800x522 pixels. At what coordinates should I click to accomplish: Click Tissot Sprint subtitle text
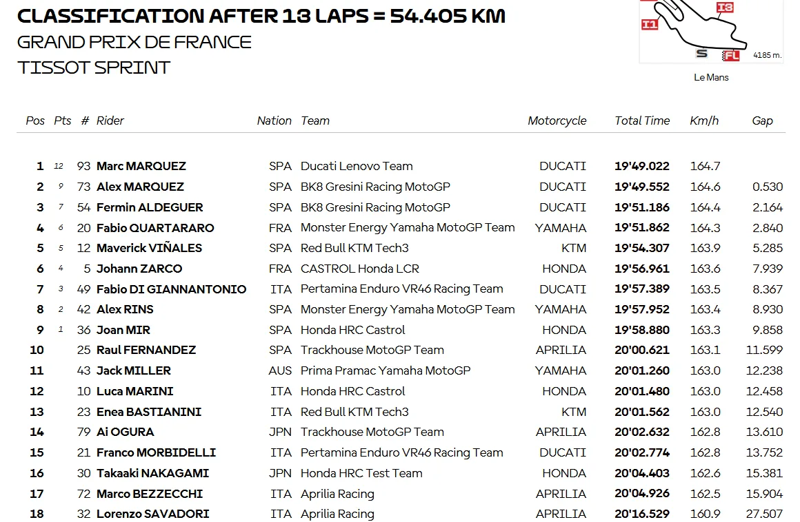click(94, 67)
